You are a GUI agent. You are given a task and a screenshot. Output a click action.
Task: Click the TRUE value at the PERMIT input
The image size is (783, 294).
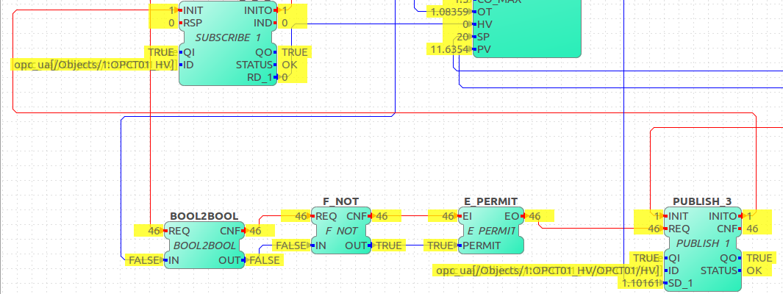point(440,245)
